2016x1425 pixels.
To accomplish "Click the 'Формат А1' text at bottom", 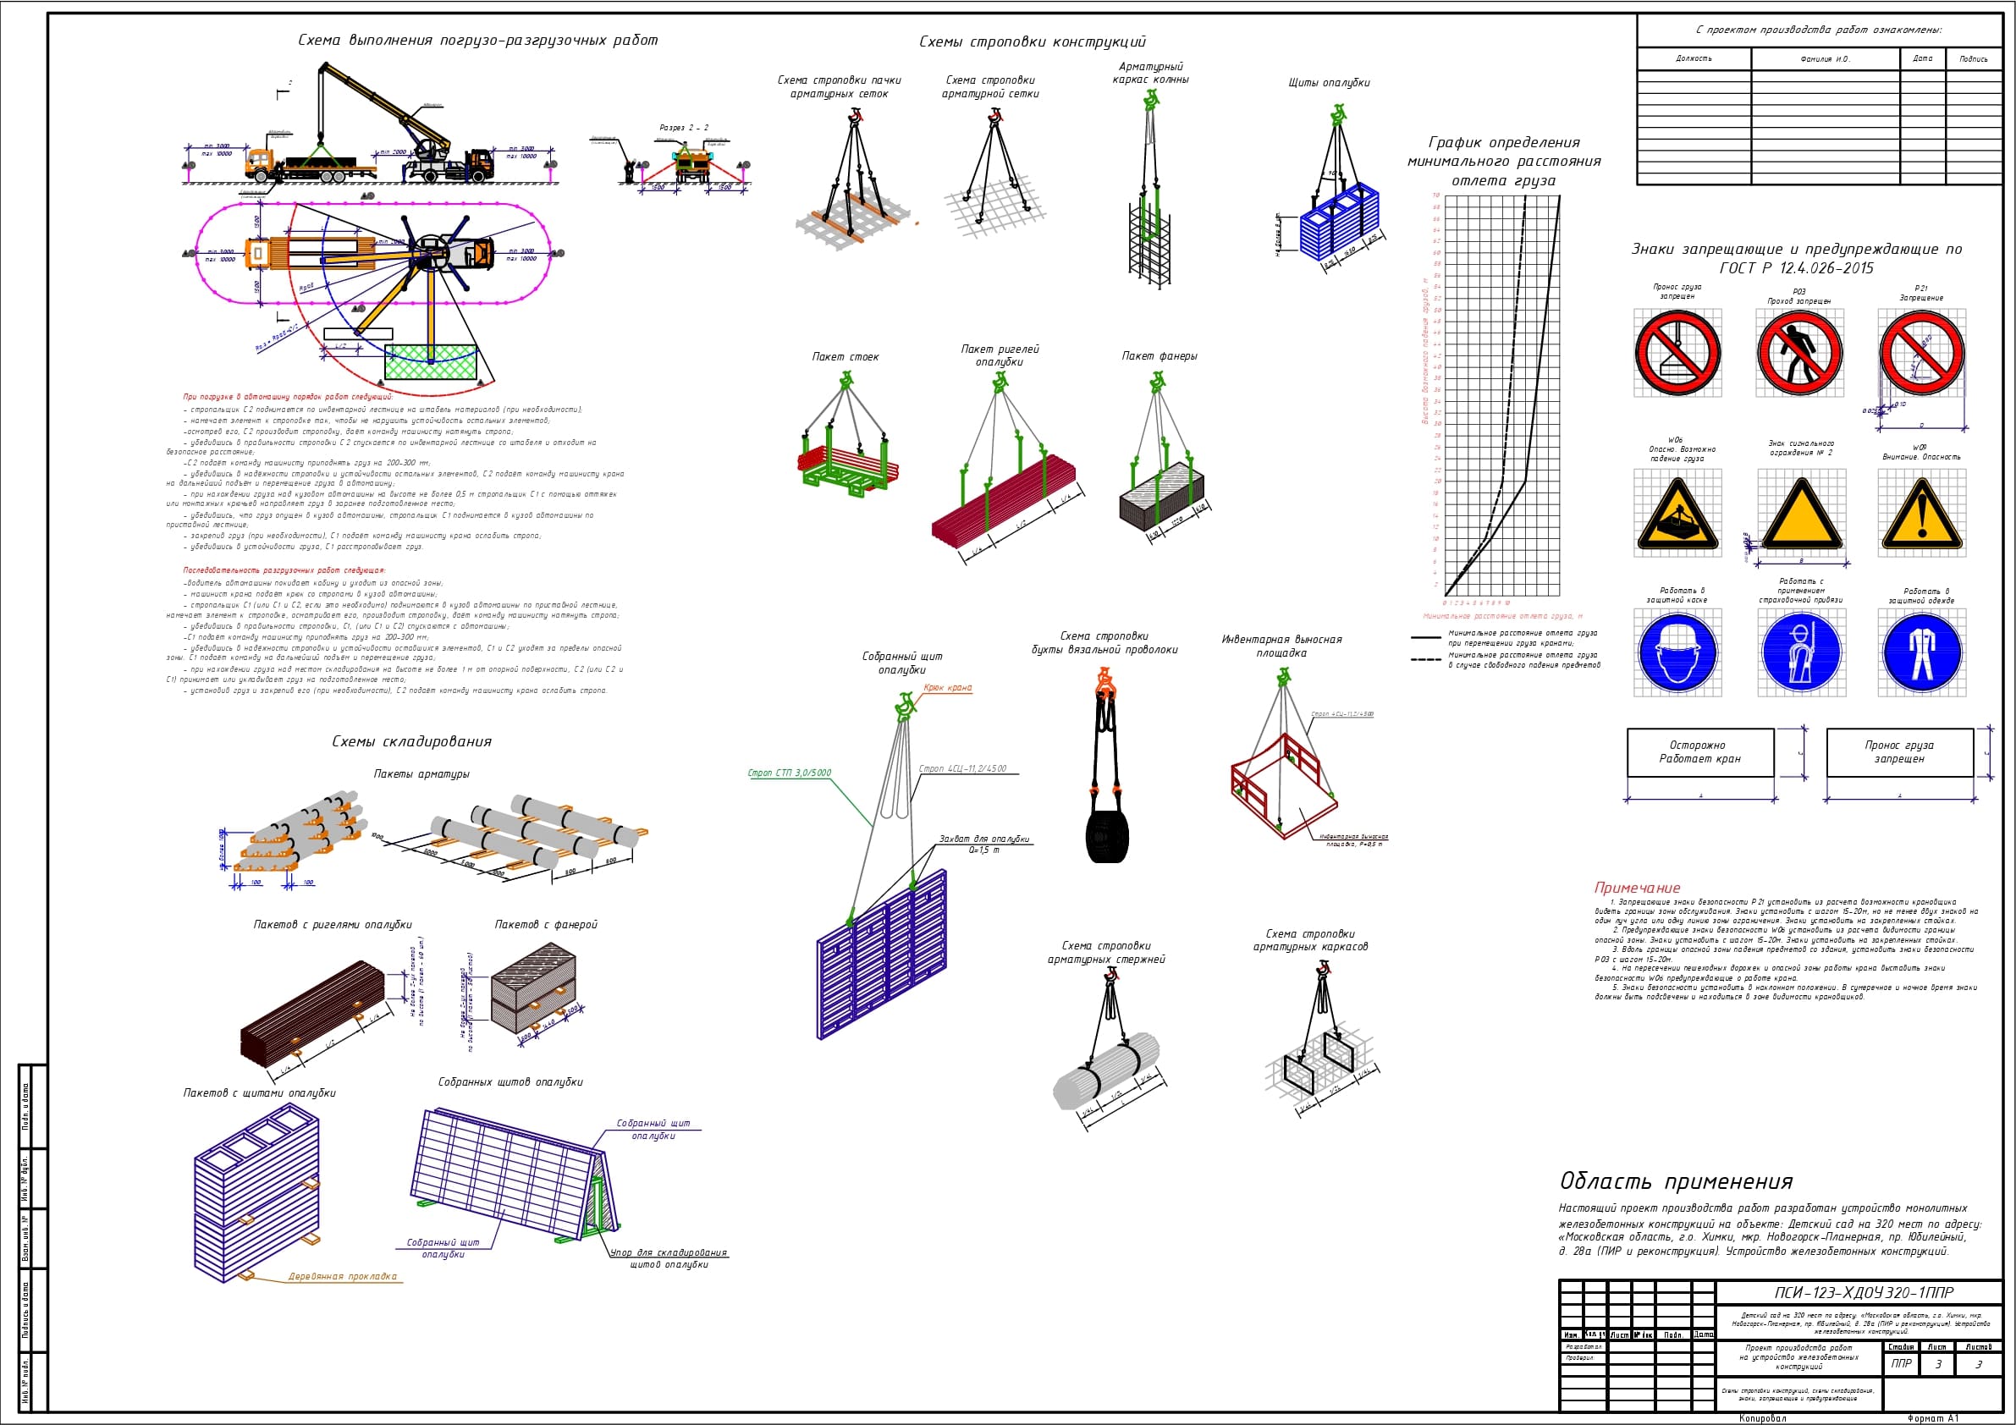I will 1932,1418.
